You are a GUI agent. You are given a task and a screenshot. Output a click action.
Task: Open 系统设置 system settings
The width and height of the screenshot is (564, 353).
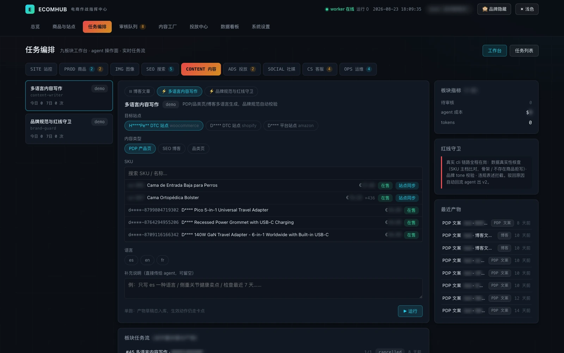click(260, 27)
